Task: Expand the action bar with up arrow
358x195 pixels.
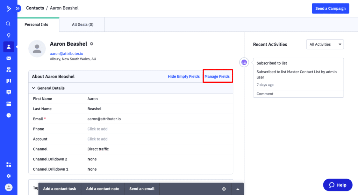Action: (x=238, y=189)
